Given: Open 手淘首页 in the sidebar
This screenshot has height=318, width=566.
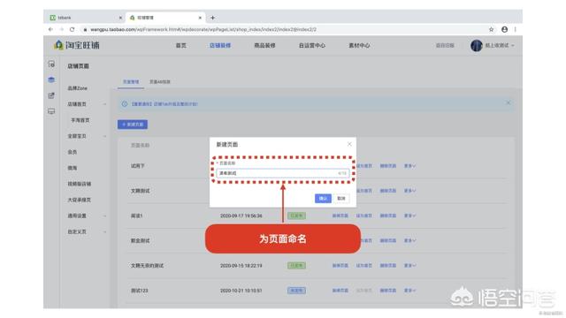Looking at the screenshot, I should (x=80, y=120).
